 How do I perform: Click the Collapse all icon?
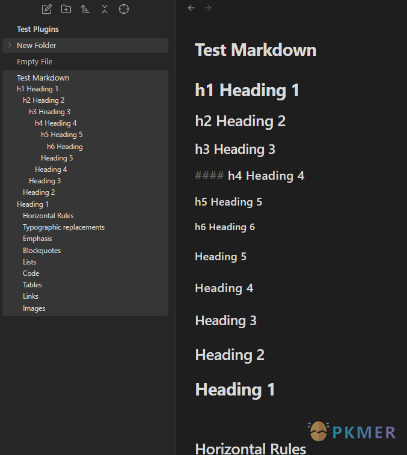click(105, 9)
